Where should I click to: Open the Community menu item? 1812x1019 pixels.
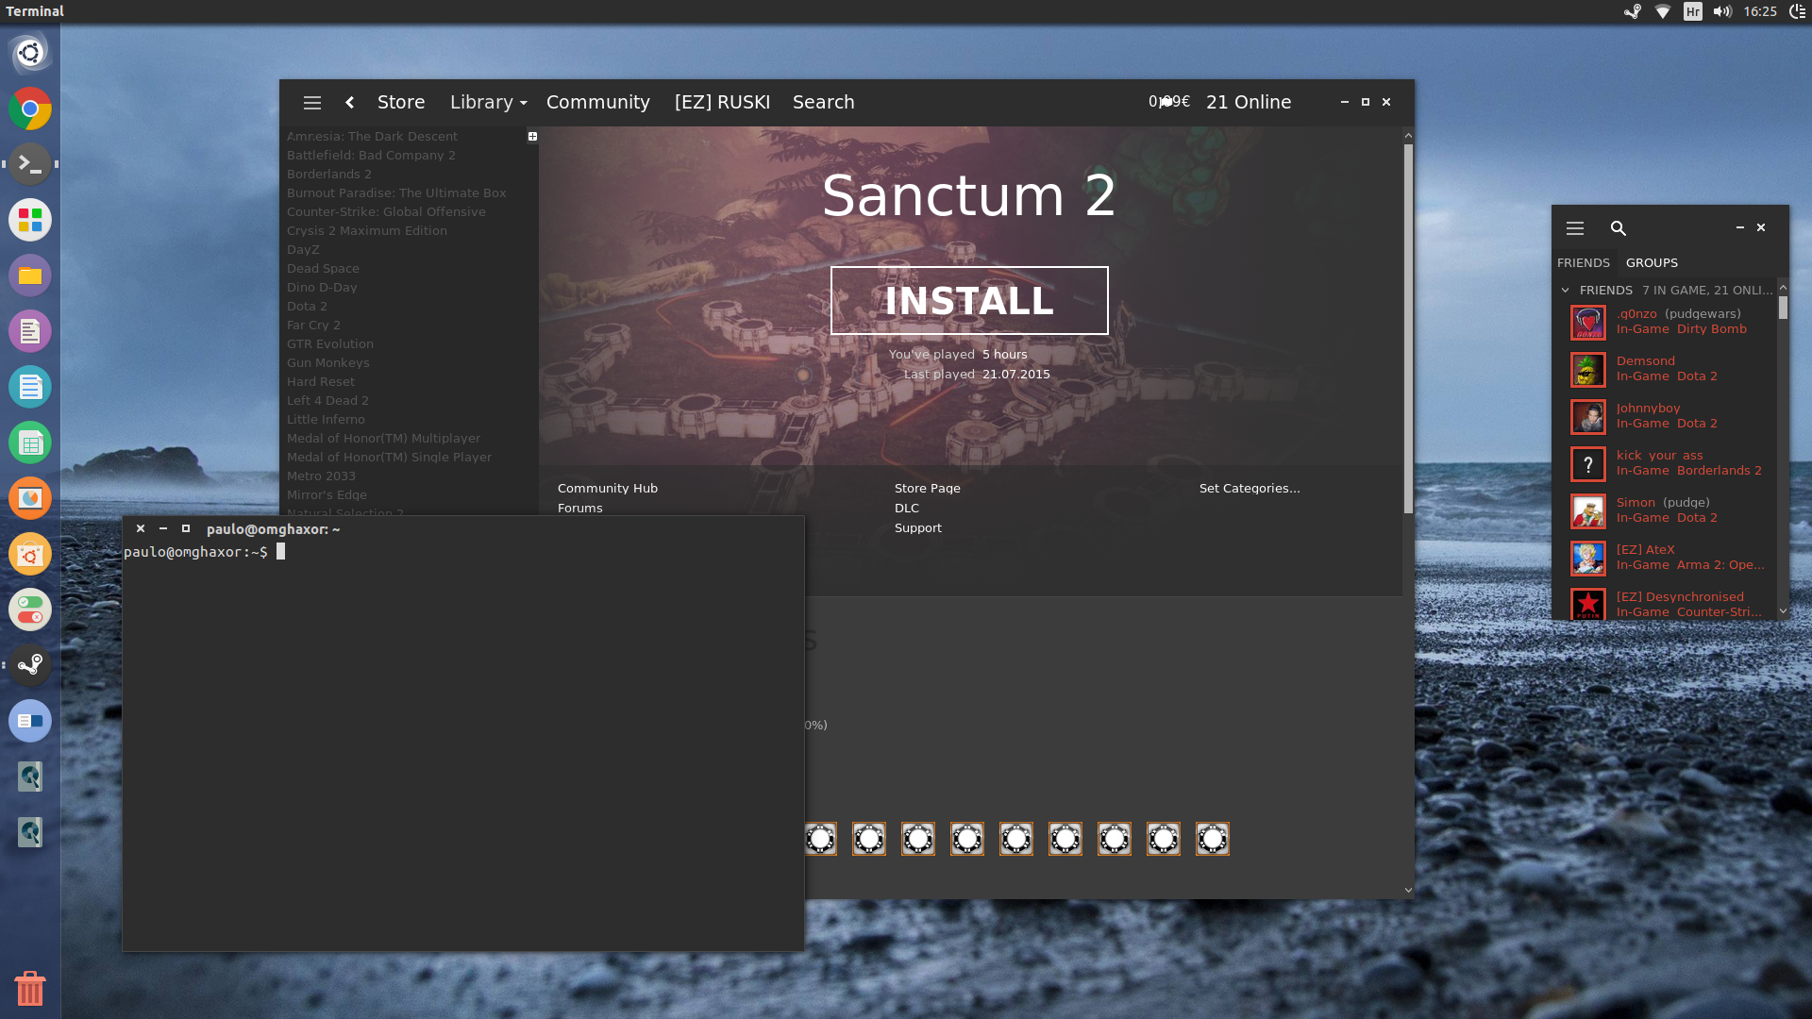pyautogui.click(x=598, y=103)
